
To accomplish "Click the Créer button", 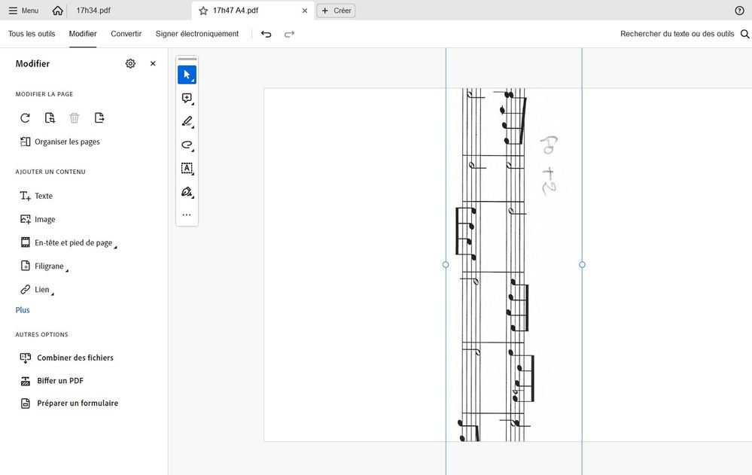I will (336, 11).
